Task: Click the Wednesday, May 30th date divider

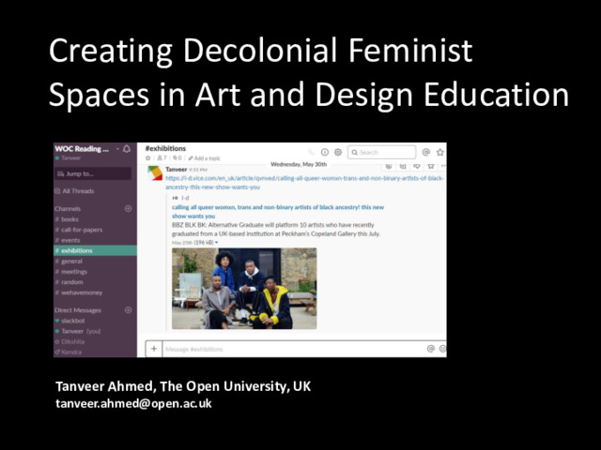Action: [299, 164]
